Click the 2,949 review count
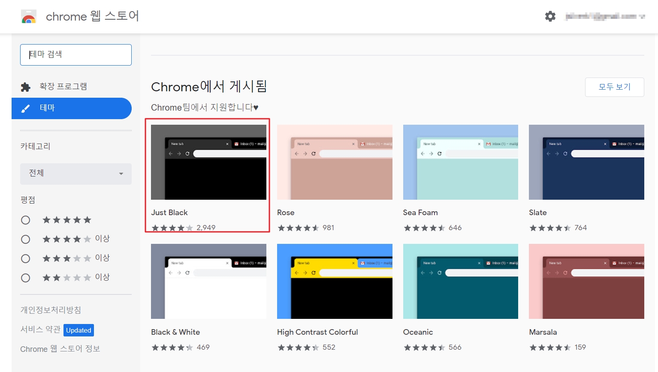The height and width of the screenshot is (372, 658). point(206,228)
